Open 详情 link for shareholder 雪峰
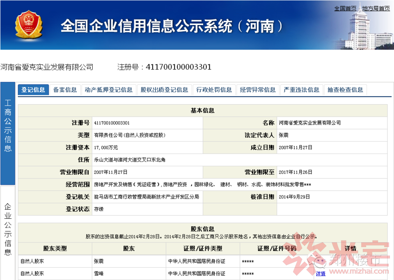This screenshot has height=280, width=394. pos(321,274)
